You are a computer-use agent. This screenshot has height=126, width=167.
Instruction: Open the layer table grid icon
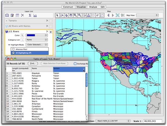(x=17, y=15)
